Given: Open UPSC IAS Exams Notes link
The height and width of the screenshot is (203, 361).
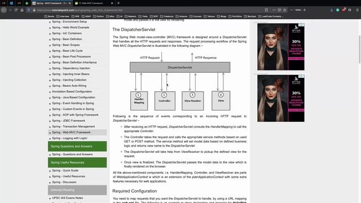Looking at the screenshot, I should [67, 198].
